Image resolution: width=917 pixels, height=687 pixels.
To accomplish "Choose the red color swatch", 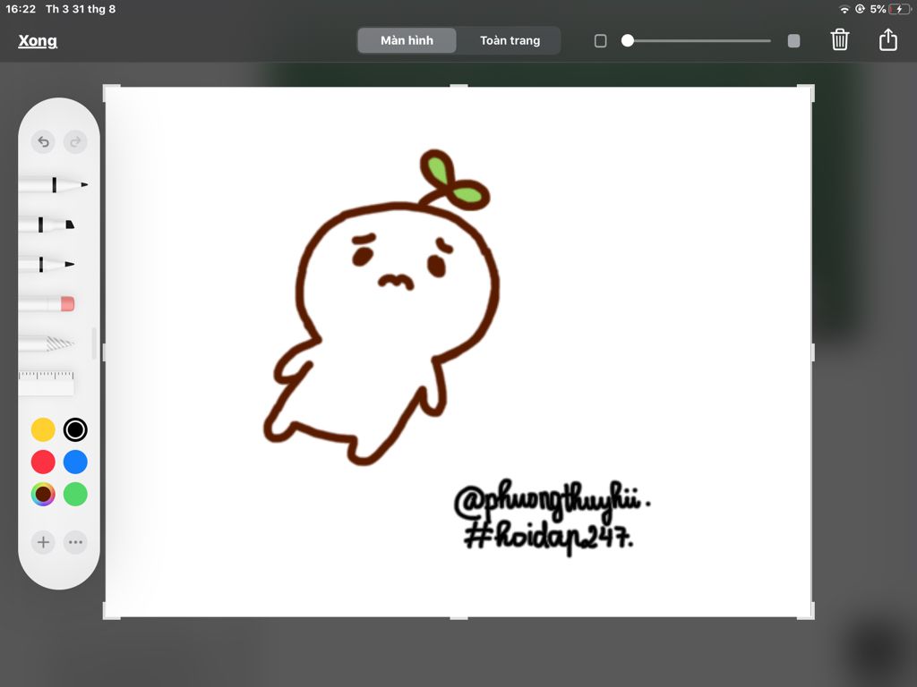I will (43, 462).
